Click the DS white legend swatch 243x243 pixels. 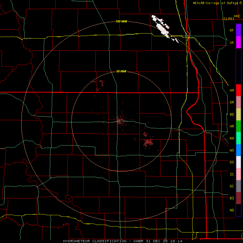(x=238, y=162)
